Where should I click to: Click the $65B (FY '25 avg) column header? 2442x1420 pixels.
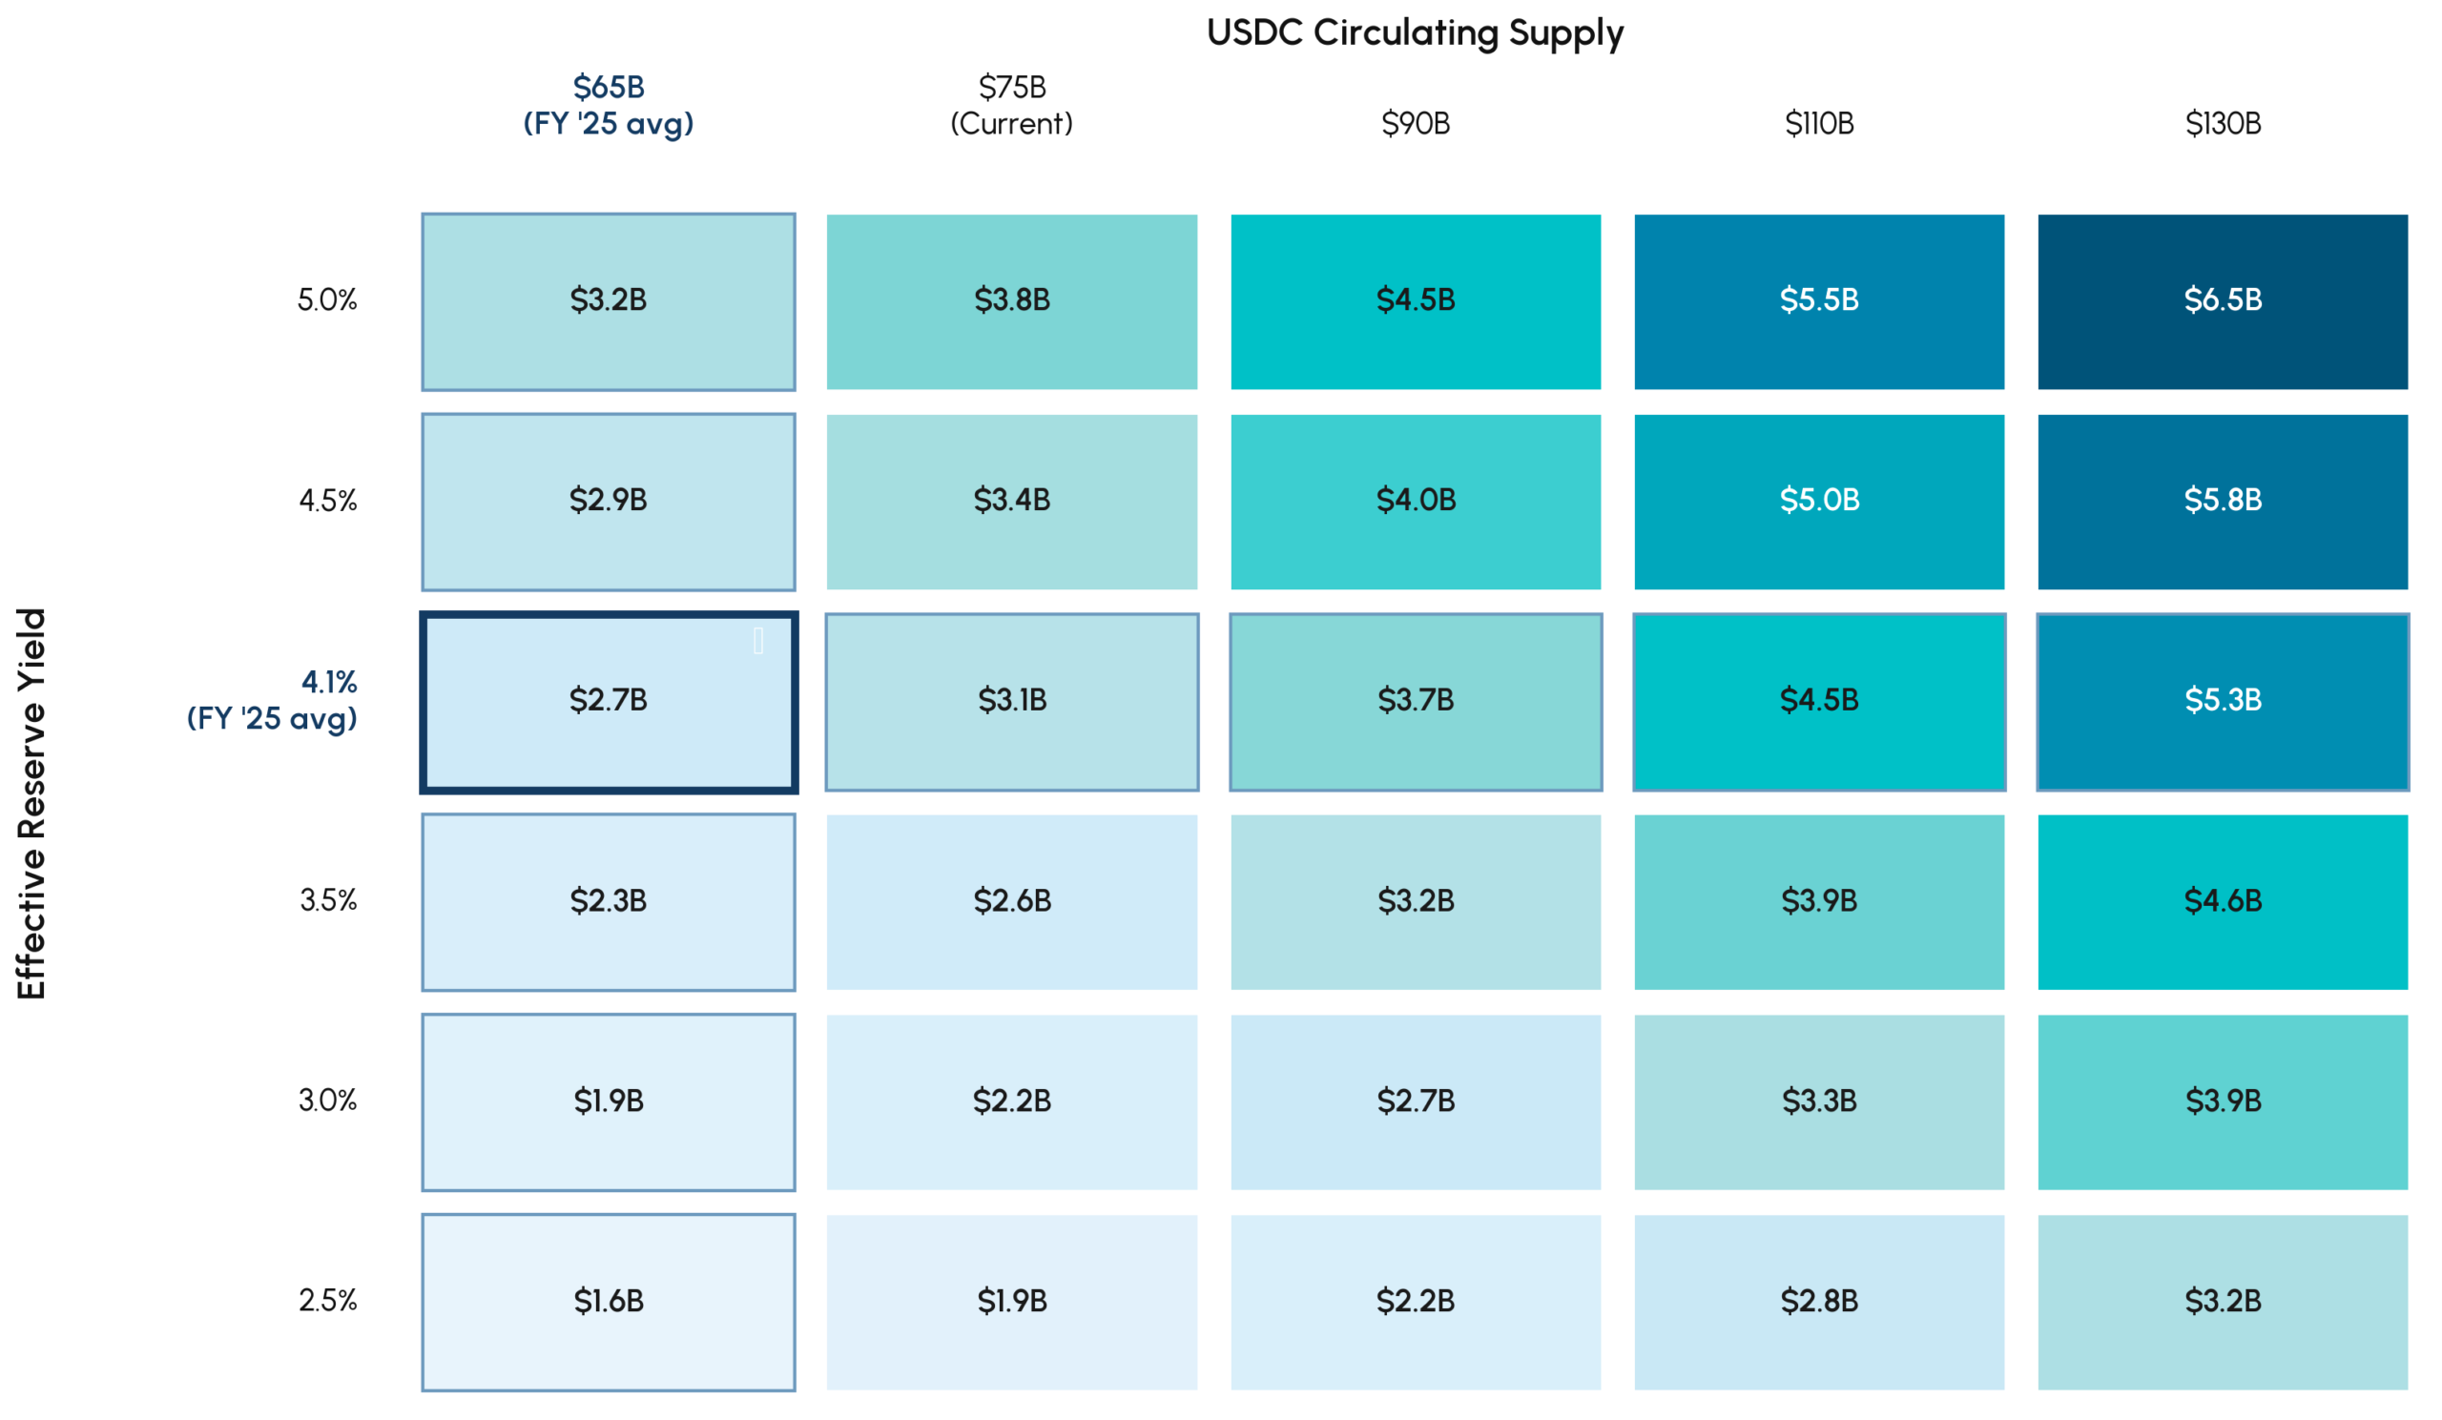pyautogui.click(x=609, y=105)
